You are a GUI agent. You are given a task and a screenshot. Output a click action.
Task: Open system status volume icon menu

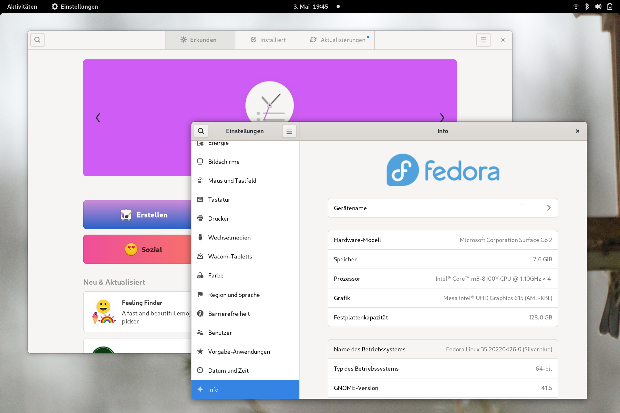click(598, 6)
